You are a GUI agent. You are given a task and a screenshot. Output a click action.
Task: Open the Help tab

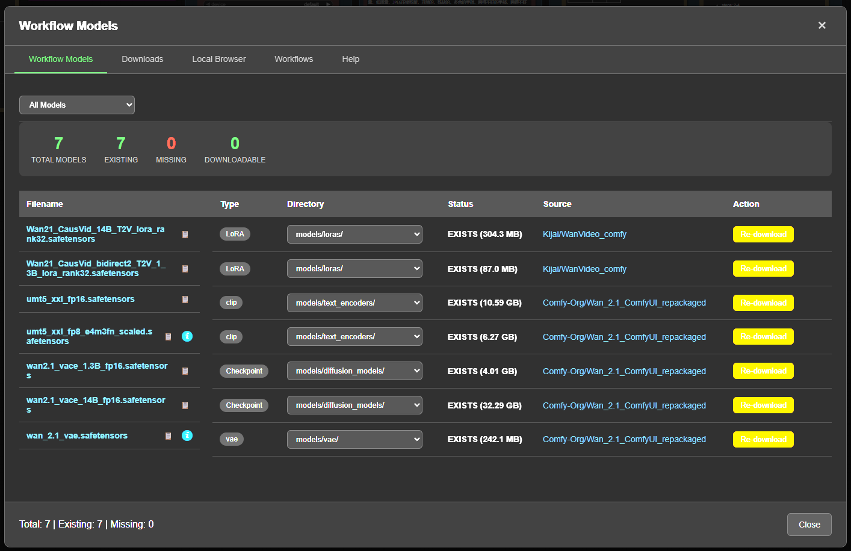pyautogui.click(x=351, y=59)
